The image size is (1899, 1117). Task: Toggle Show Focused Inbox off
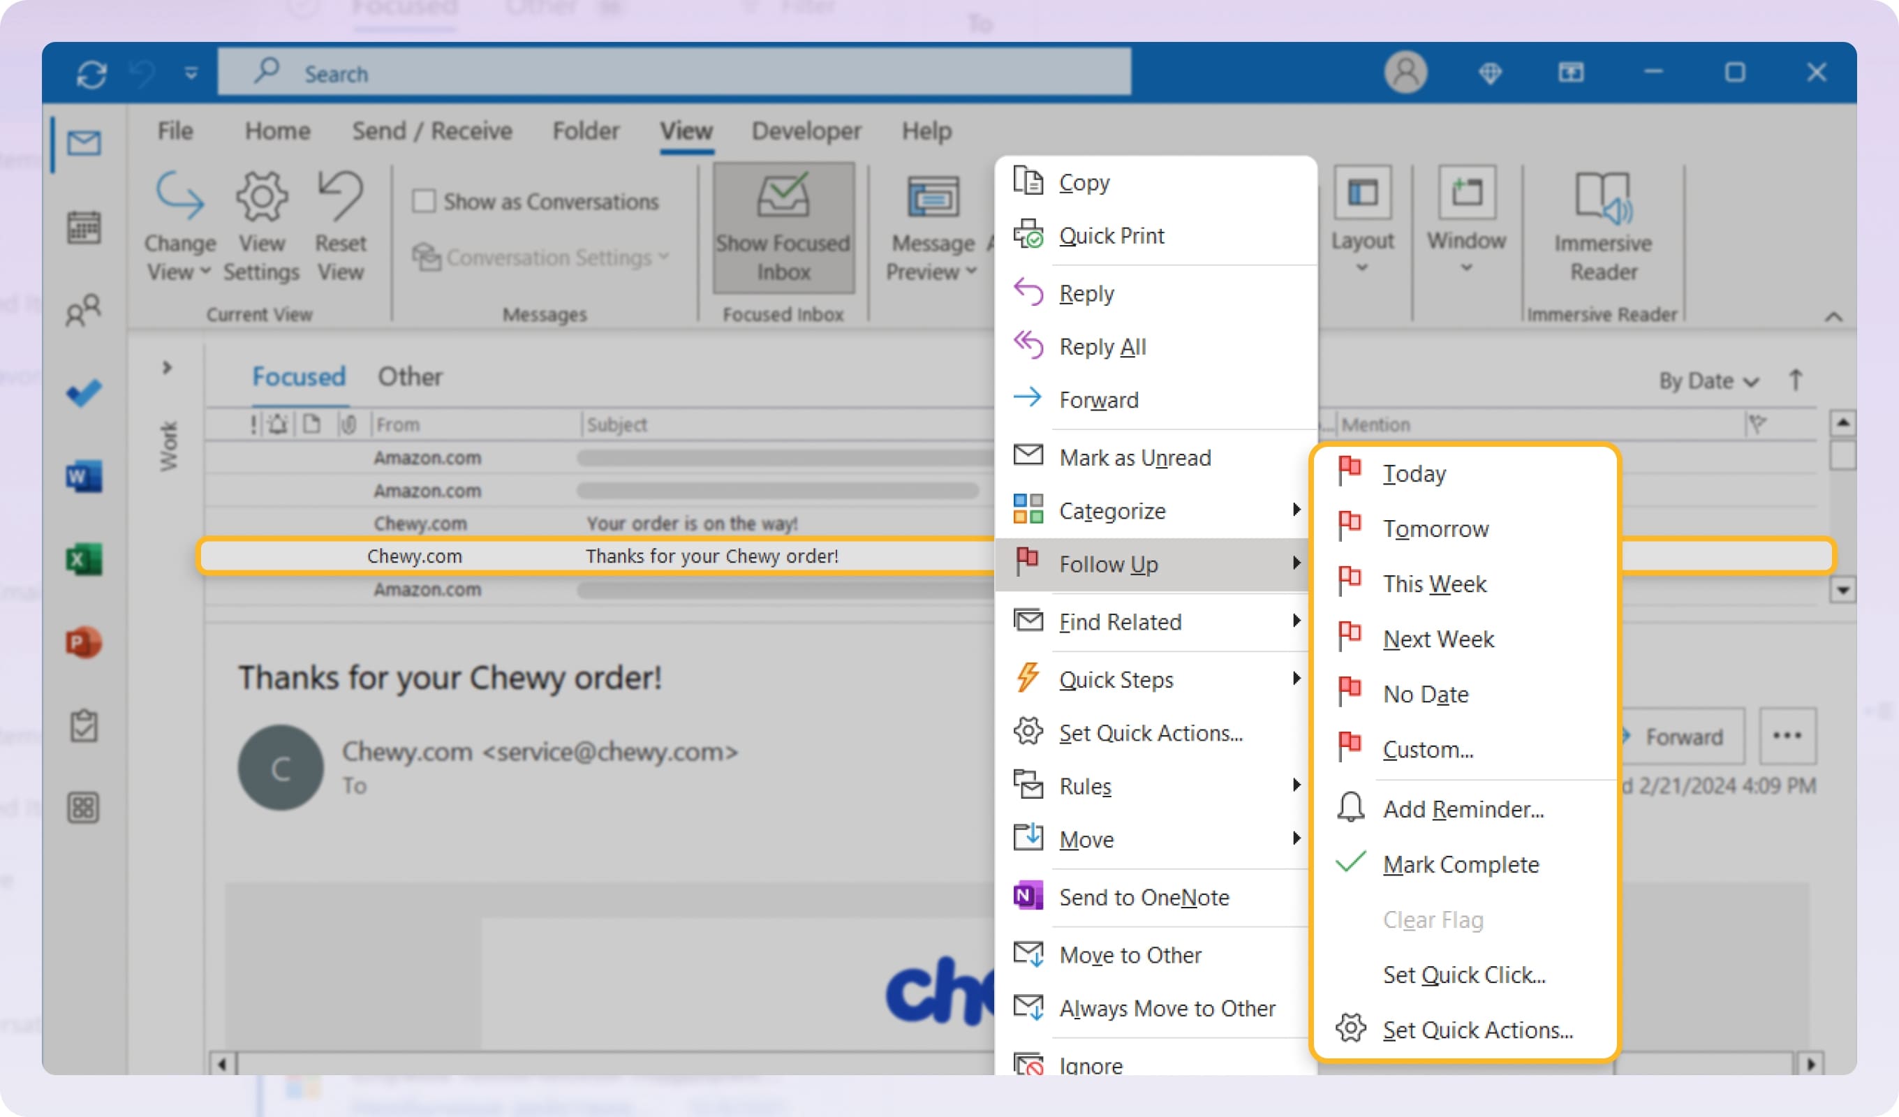[x=783, y=228]
